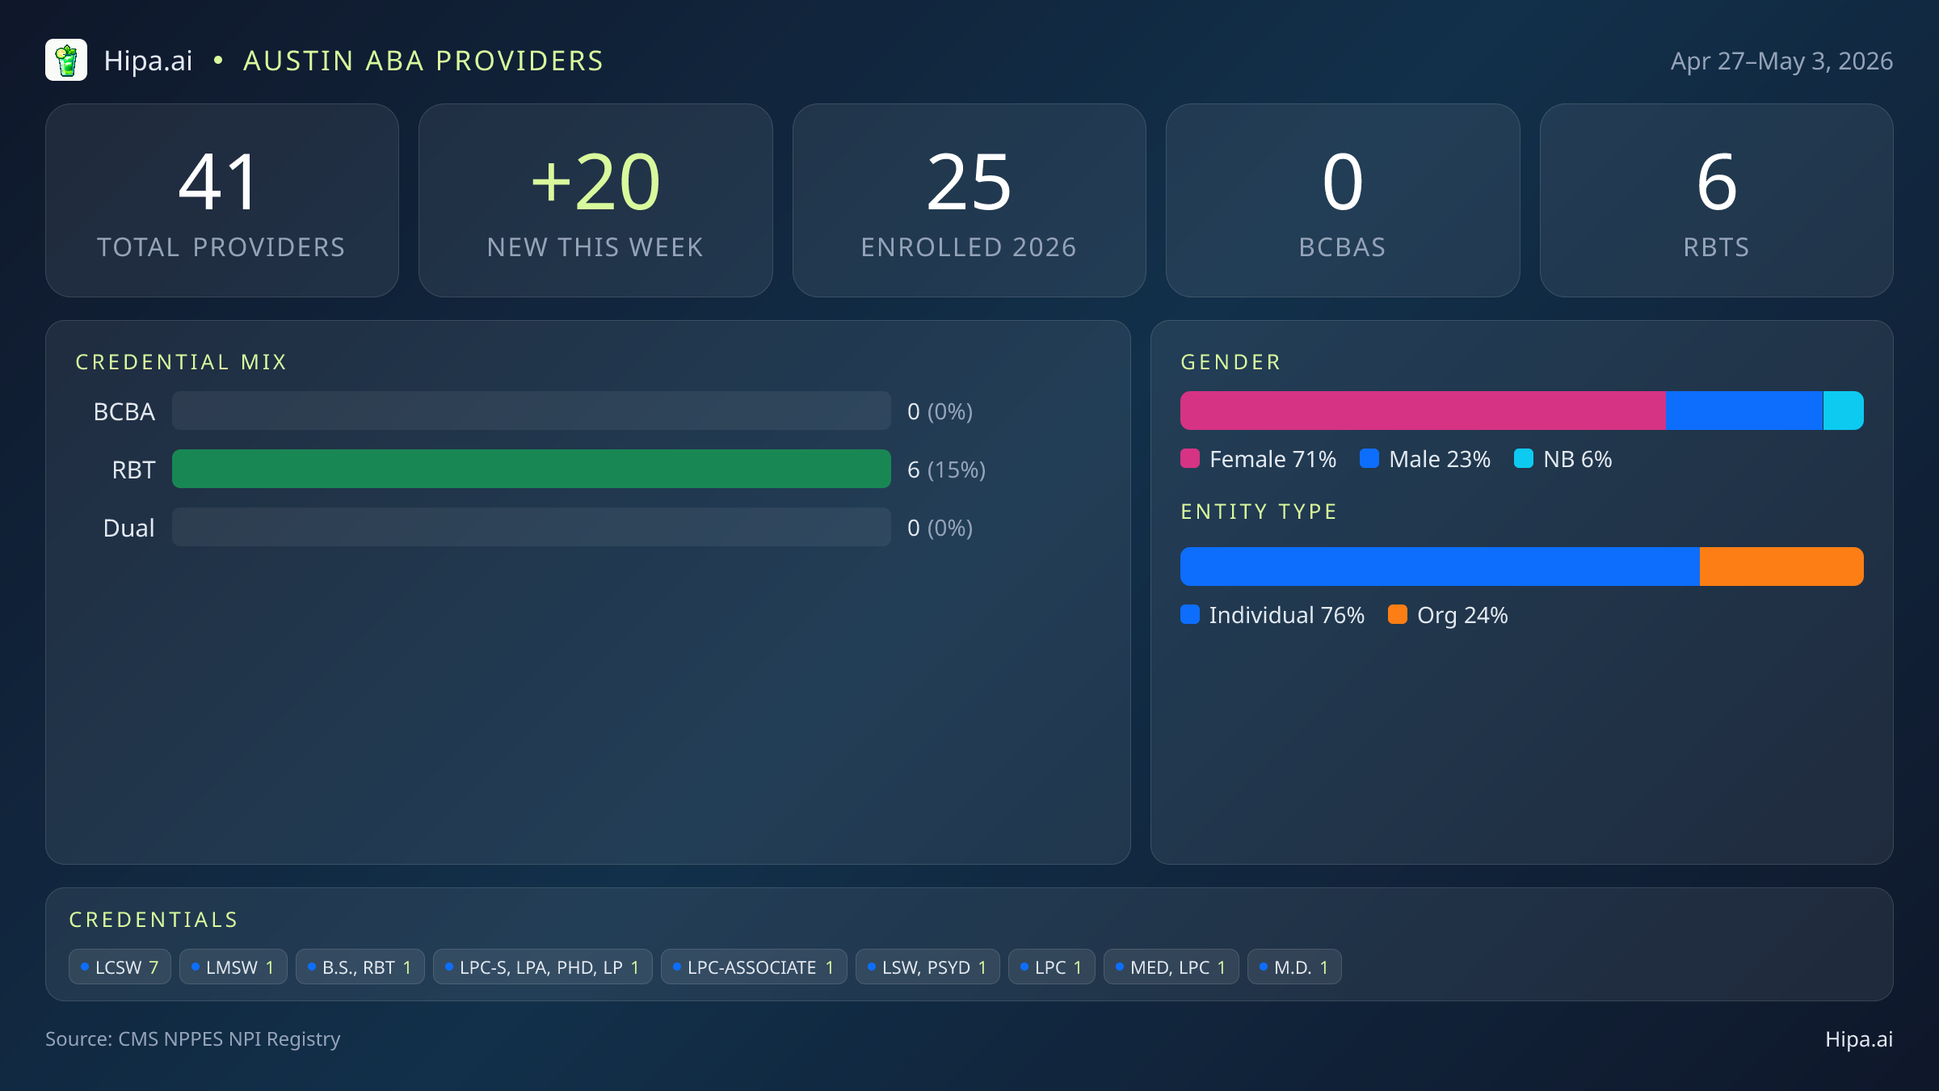Viewport: 1939px width, 1091px height.
Task: Open the +20 New This Week card
Action: pyautogui.click(x=595, y=200)
